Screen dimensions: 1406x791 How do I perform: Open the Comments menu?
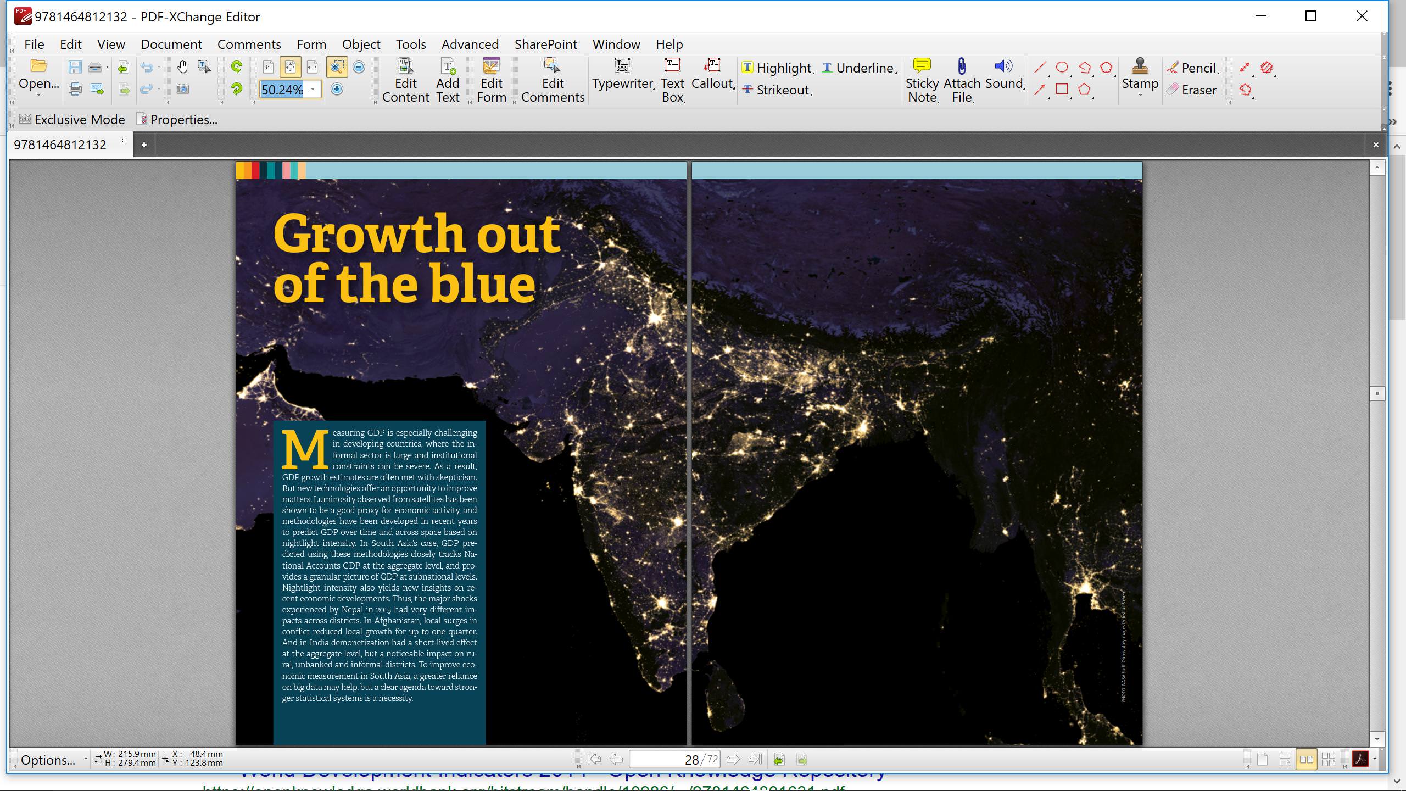[249, 44]
